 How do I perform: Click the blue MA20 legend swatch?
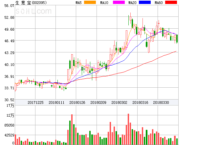click(145, 2)
